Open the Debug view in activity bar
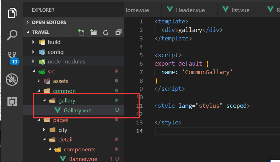280x162 pixels. click(x=12, y=79)
